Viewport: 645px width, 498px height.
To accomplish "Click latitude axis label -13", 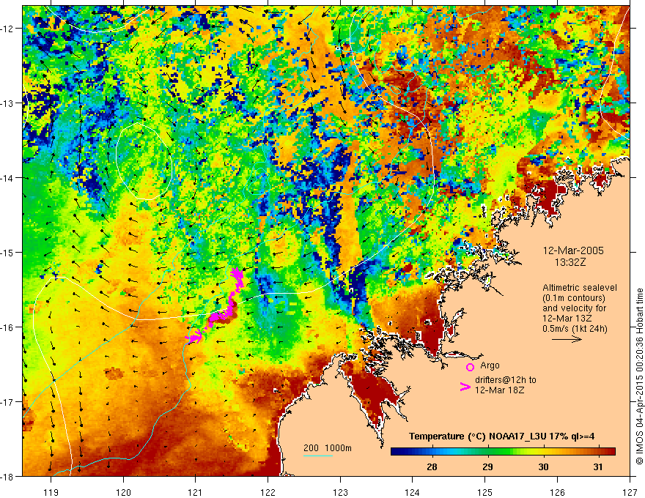I will pos(8,103).
